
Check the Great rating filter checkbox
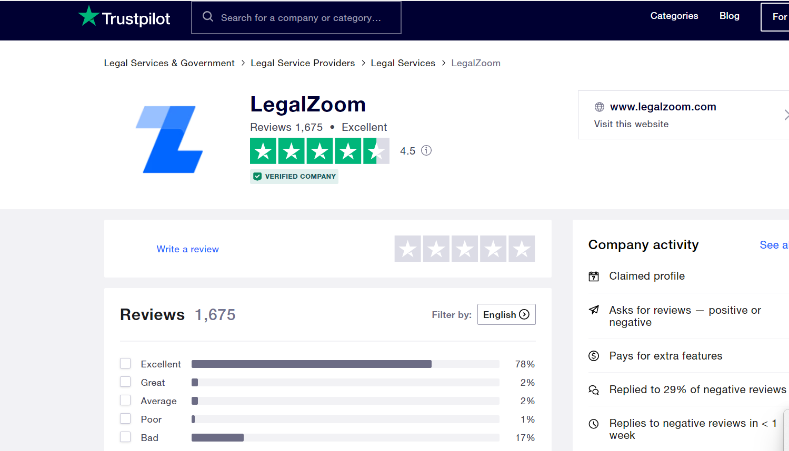pyautogui.click(x=125, y=382)
